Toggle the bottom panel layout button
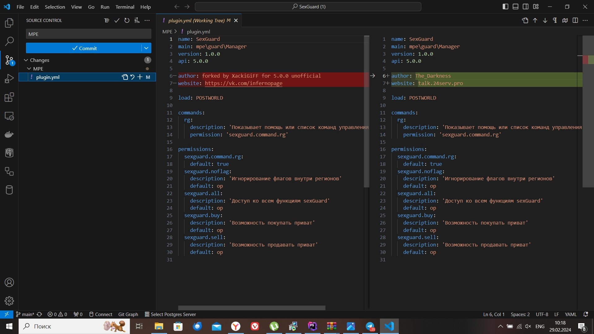The height and width of the screenshot is (334, 594). click(515, 6)
